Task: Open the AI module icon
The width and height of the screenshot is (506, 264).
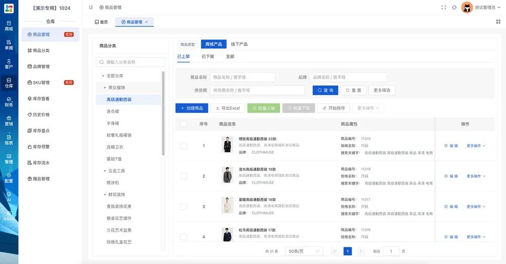Action: pyautogui.click(x=9, y=197)
